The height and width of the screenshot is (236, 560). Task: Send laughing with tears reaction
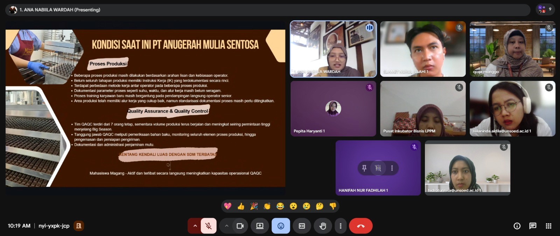click(280, 206)
